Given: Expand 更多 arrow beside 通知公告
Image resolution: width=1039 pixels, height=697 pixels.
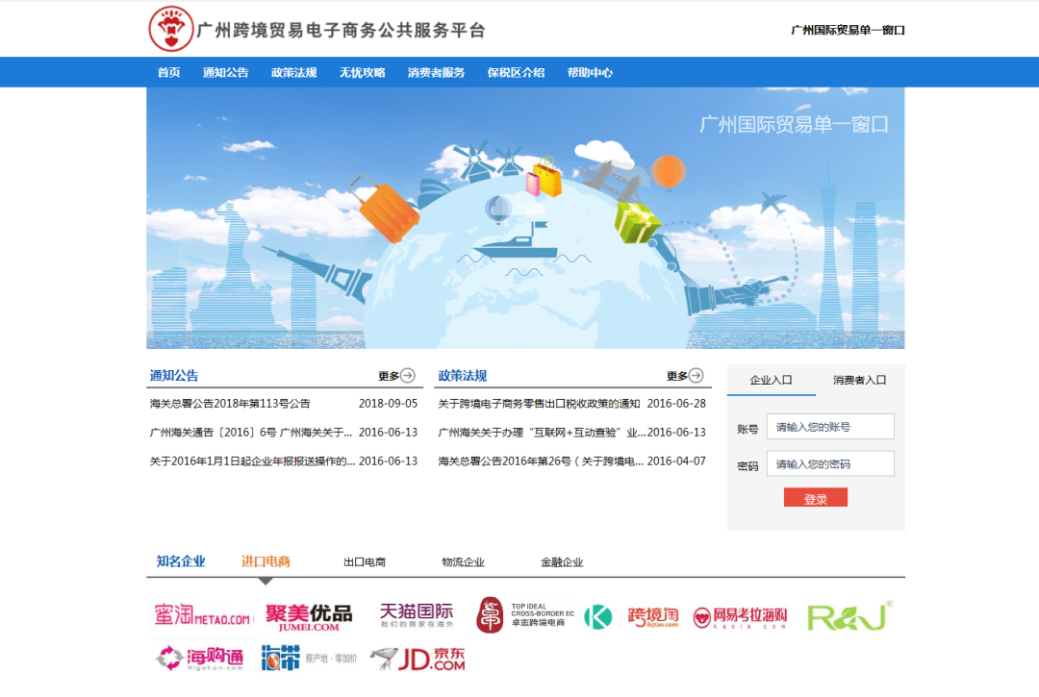Looking at the screenshot, I should pyautogui.click(x=396, y=376).
